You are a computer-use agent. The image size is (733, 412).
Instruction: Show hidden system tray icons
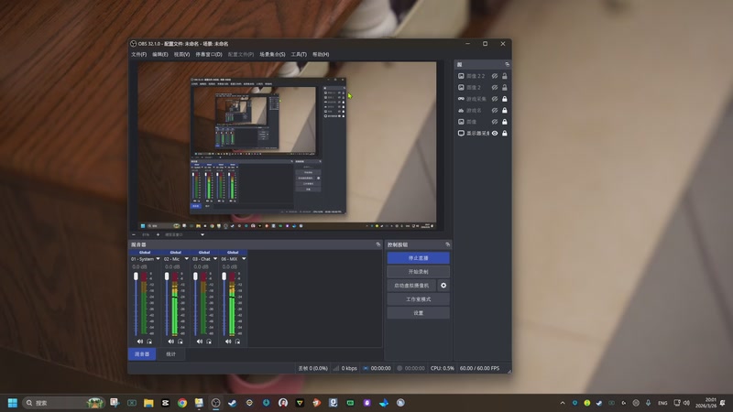563,403
